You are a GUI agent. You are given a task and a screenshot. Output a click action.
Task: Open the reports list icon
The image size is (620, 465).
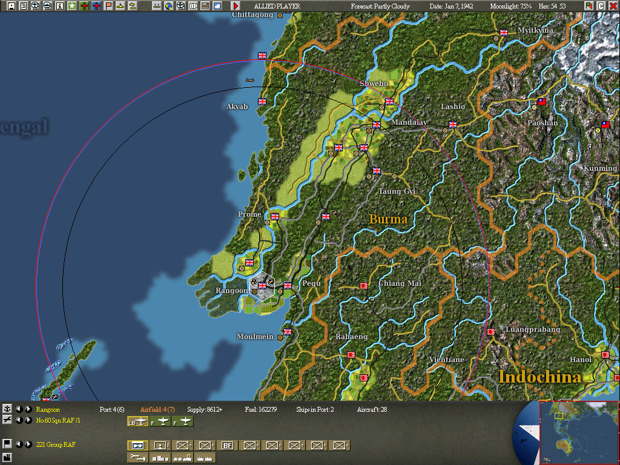click(x=24, y=6)
